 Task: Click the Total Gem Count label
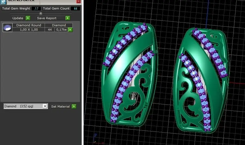(56, 8)
